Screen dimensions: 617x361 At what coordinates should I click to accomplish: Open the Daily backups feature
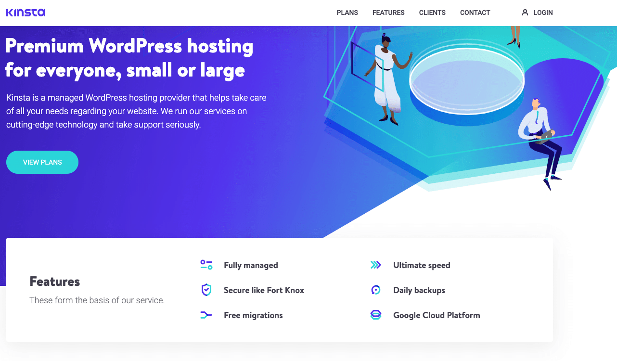(x=419, y=290)
